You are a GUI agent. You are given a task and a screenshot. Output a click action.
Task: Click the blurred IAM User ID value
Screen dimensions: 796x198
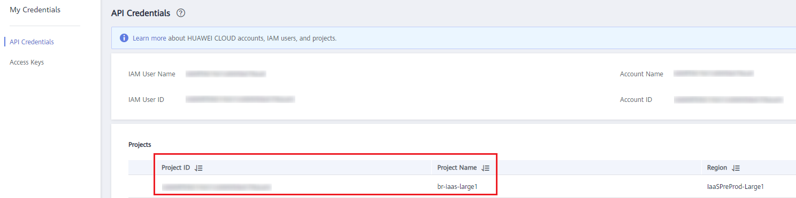click(x=240, y=99)
